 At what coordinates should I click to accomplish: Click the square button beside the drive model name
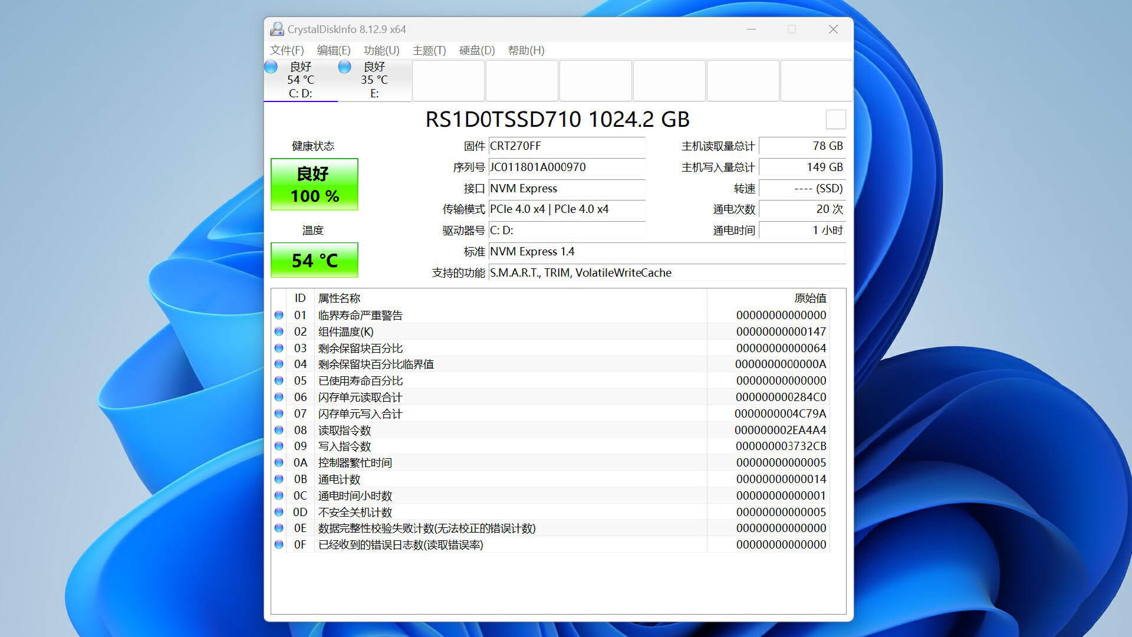pos(835,120)
